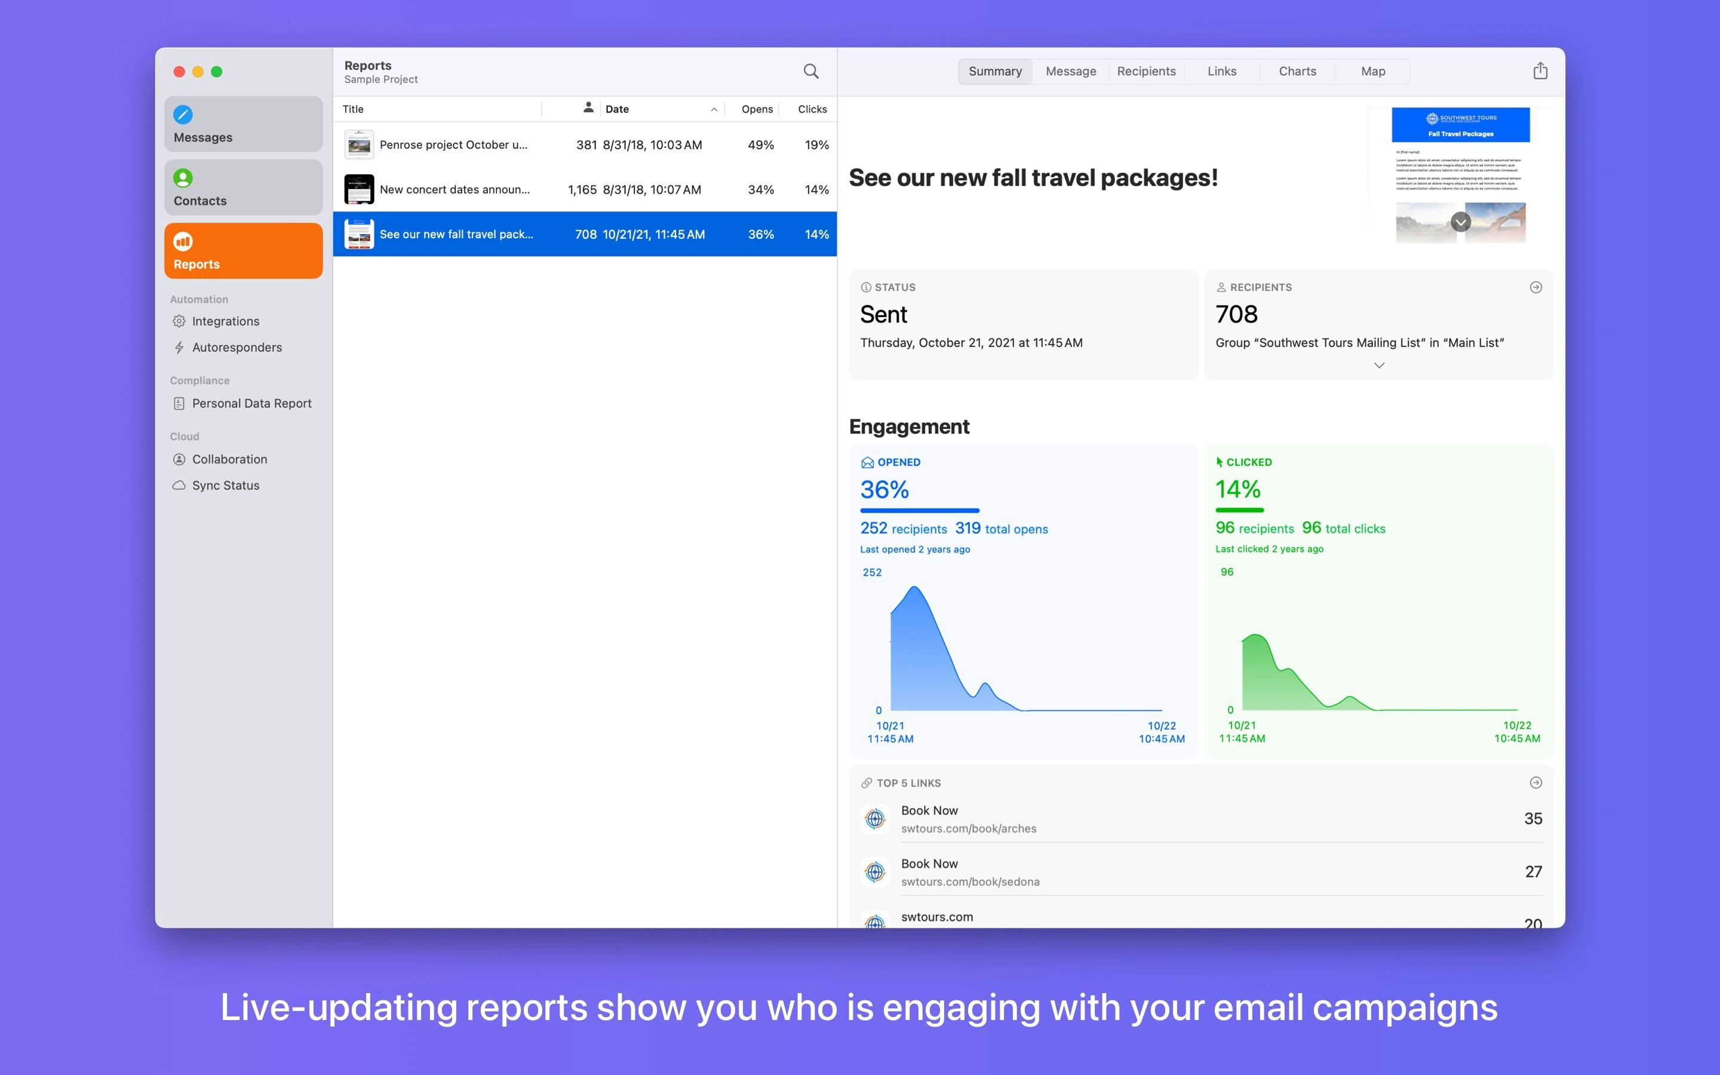1720x1075 pixels.
Task: Open the Autoresponders panel
Action: pos(236,347)
